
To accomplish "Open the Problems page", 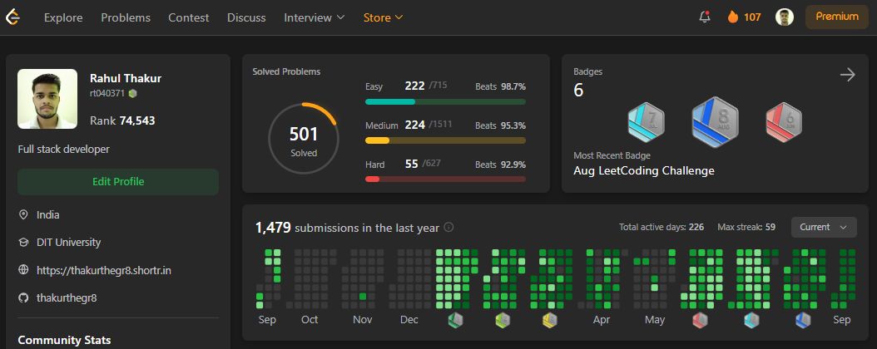I will pos(126,17).
